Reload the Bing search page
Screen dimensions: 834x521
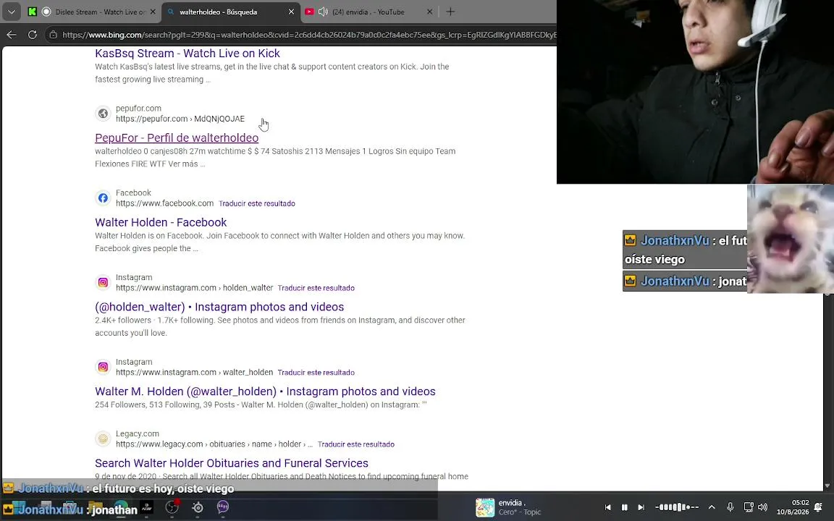[x=33, y=35]
